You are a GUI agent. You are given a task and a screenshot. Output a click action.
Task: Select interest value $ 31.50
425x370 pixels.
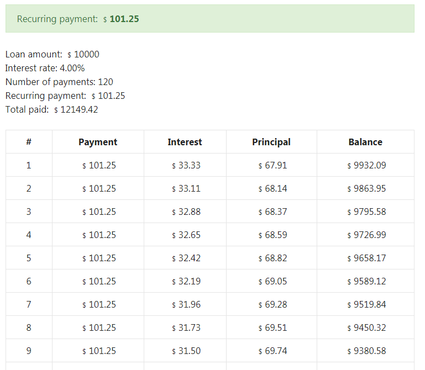(186, 351)
